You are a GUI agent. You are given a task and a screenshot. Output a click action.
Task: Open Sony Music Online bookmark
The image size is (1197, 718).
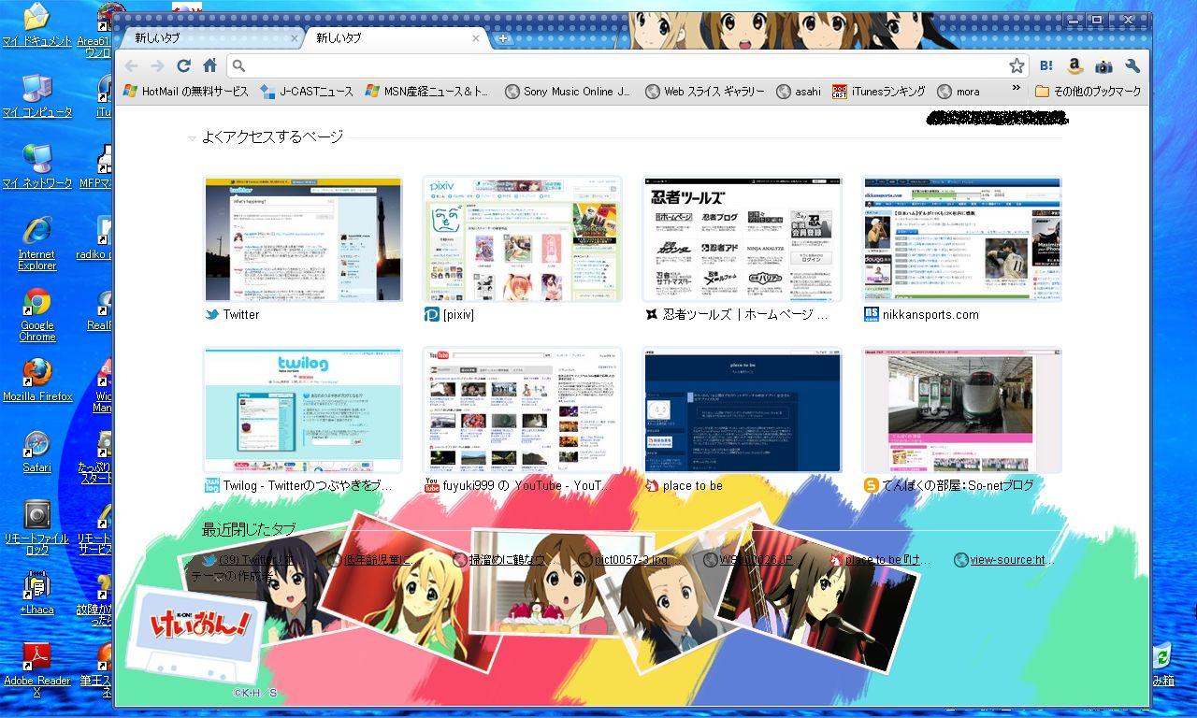568,92
